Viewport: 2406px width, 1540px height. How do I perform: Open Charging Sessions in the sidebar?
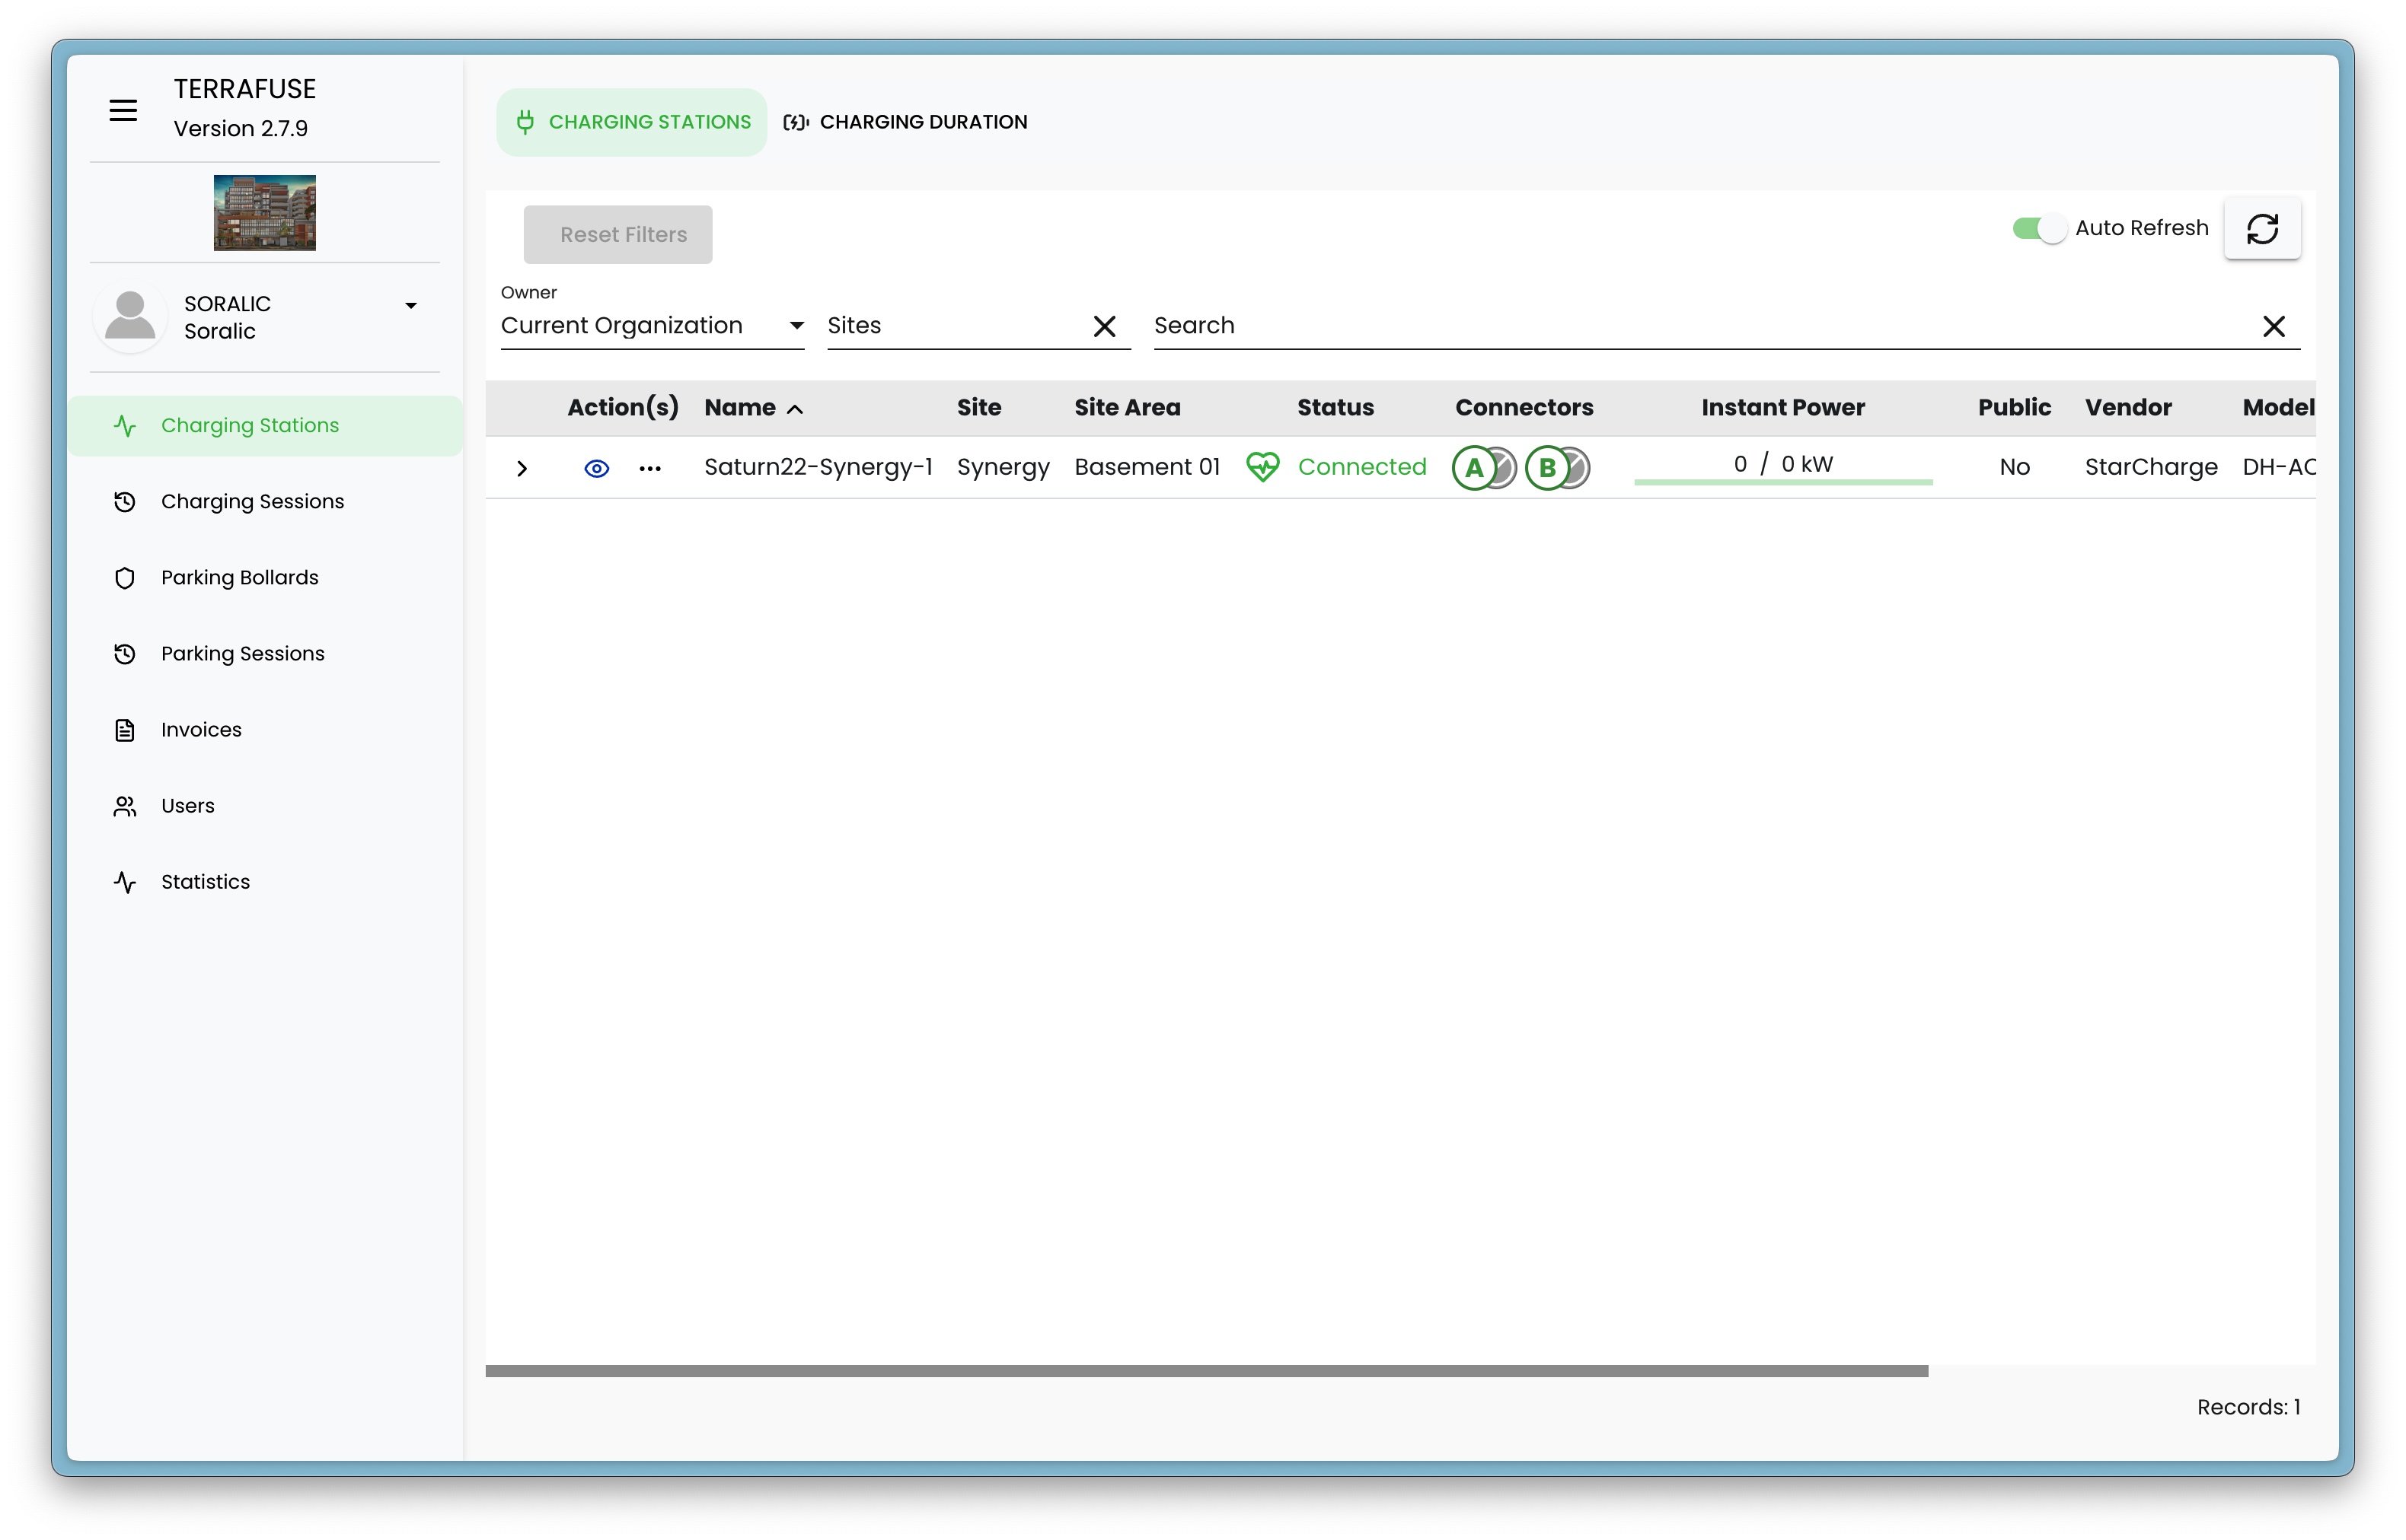pos(252,502)
